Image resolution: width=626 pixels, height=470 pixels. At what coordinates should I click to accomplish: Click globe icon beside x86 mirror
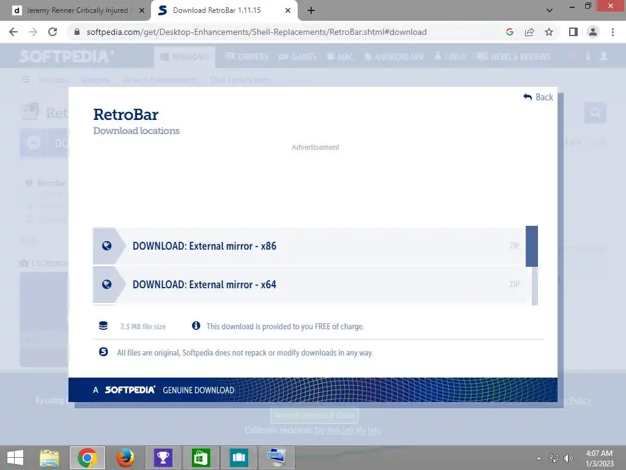pos(106,246)
